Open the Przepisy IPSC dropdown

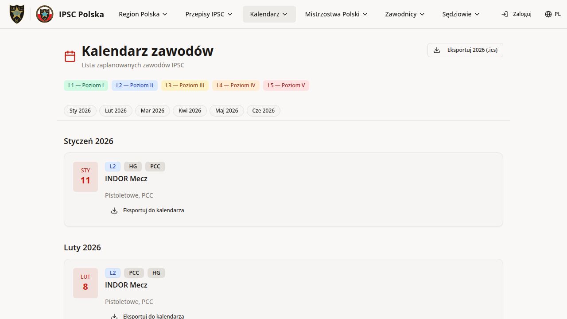point(209,14)
